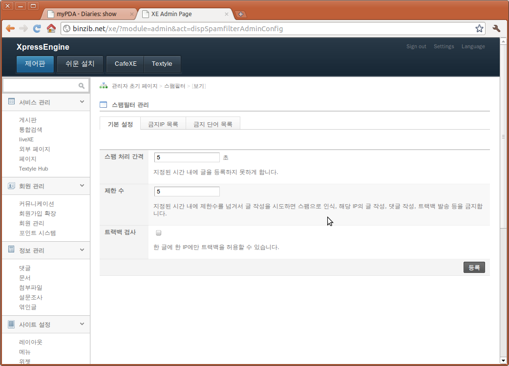Open 외부 페이지 in the sidebar
The image size is (509, 366).
34,149
